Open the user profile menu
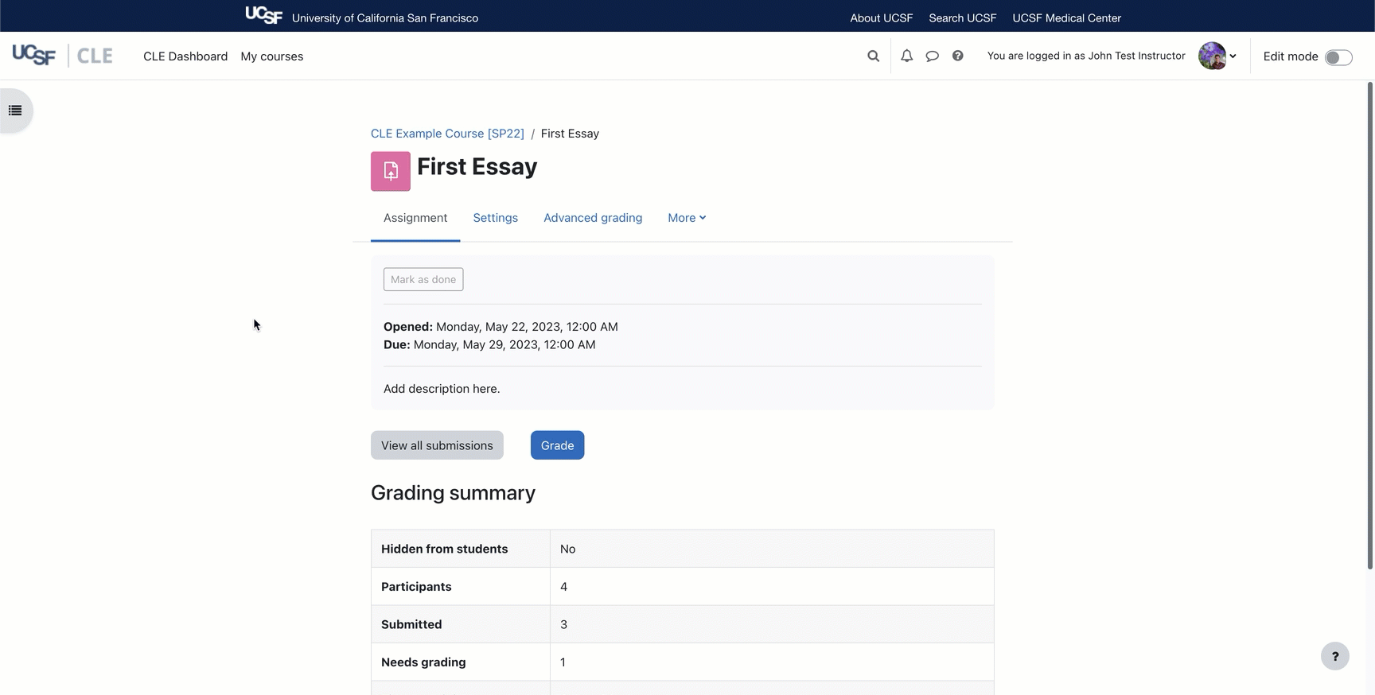1375x695 pixels. point(1217,56)
